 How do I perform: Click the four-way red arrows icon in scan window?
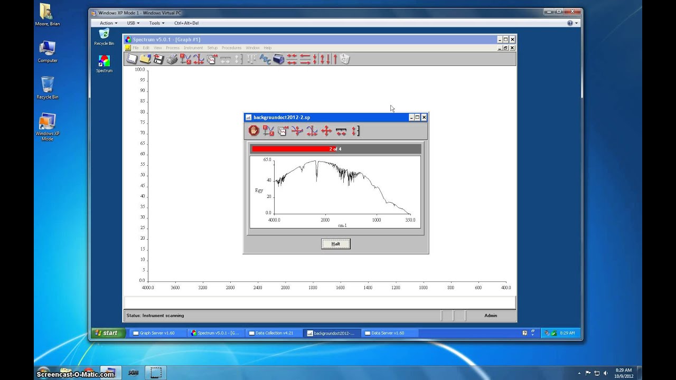(326, 131)
